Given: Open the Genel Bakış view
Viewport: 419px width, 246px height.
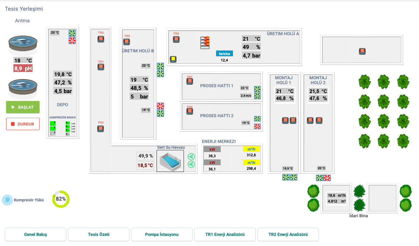Looking at the screenshot, I should tap(36, 234).
